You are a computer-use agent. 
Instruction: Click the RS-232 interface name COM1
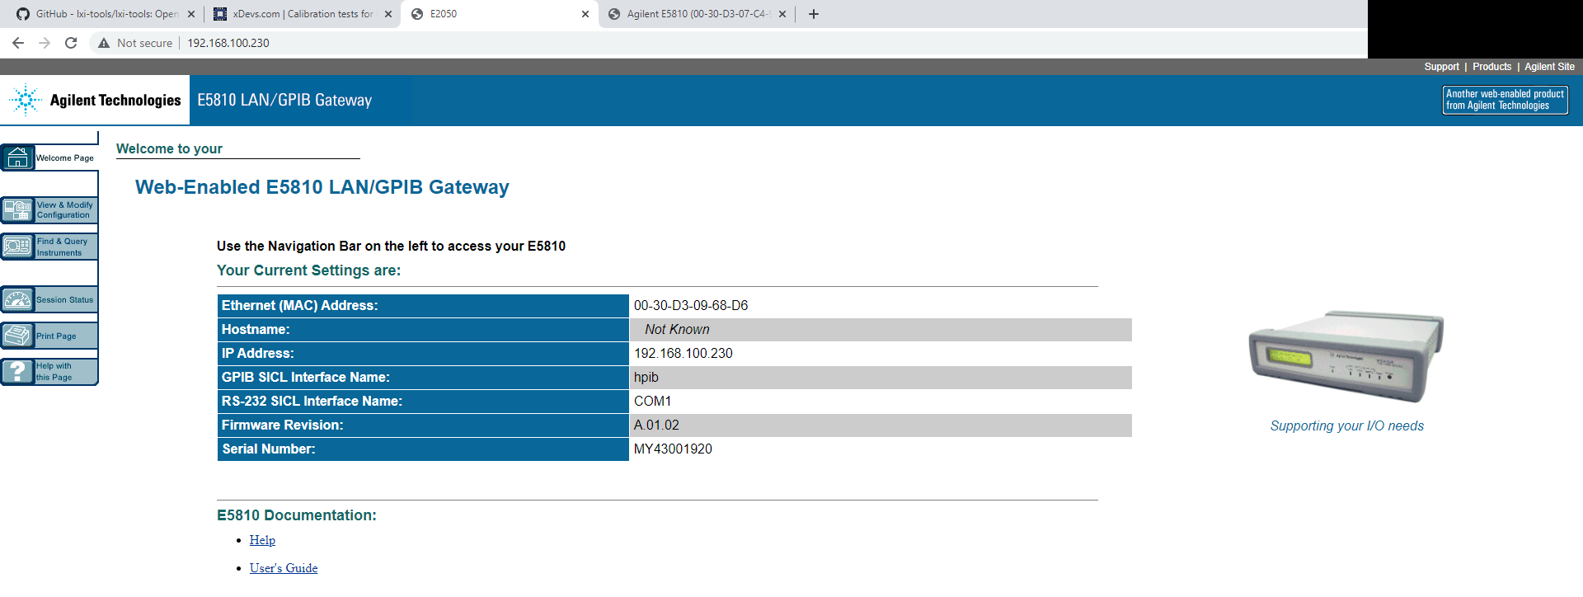[x=652, y=401]
